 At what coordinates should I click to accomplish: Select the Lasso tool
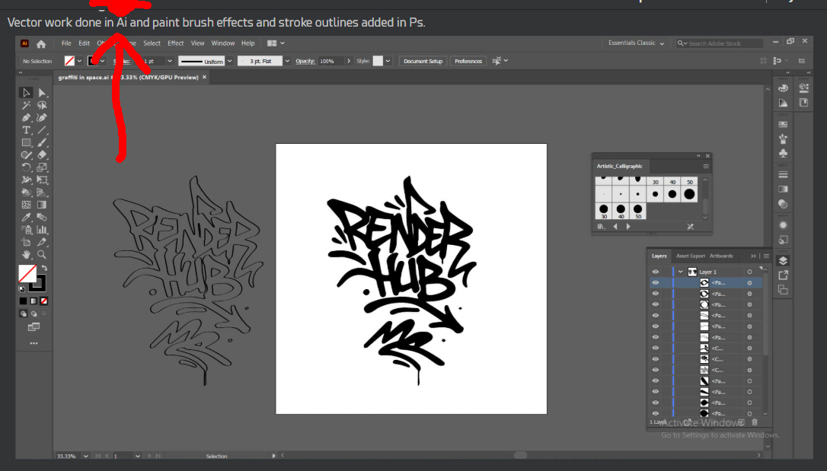42,105
